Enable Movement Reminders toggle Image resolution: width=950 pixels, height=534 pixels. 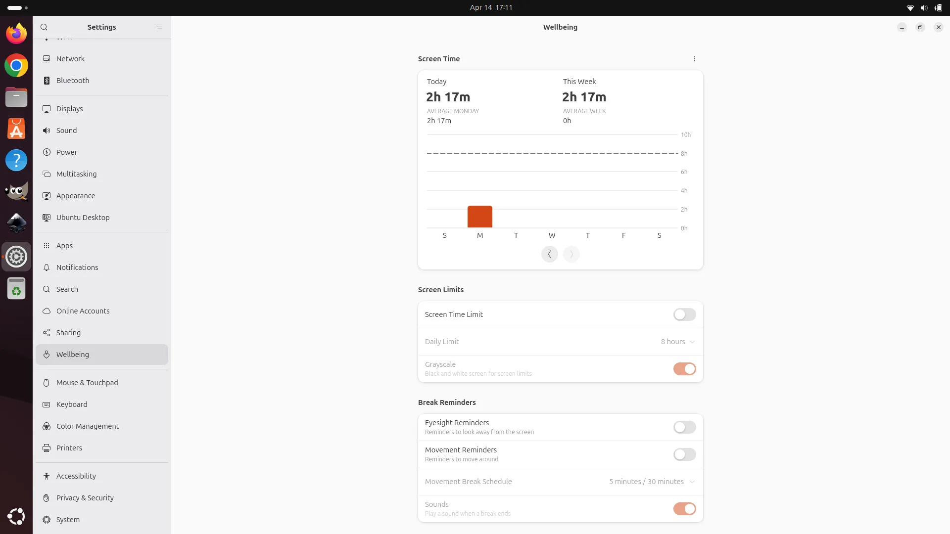click(x=684, y=454)
